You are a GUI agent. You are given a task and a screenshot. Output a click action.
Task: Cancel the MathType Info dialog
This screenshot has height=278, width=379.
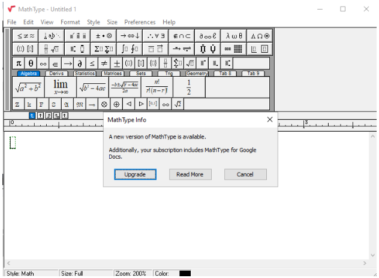tap(245, 174)
